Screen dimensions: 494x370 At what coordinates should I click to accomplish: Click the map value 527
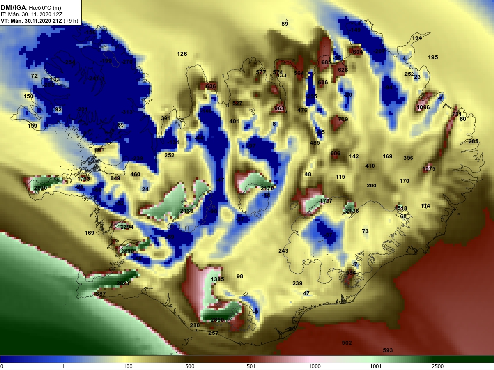pyautogui.click(x=237, y=103)
